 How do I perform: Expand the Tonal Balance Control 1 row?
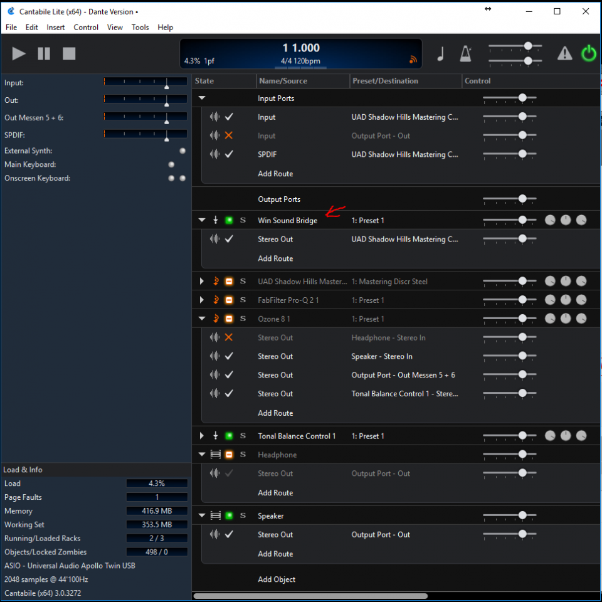click(x=201, y=436)
